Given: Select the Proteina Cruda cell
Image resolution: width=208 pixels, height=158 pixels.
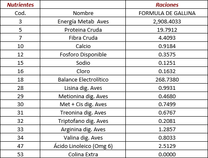Looking at the screenshot, I should (x=83, y=30).
